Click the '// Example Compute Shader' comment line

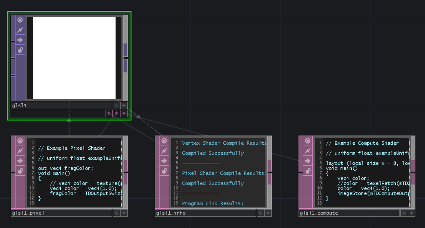pos(362,143)
